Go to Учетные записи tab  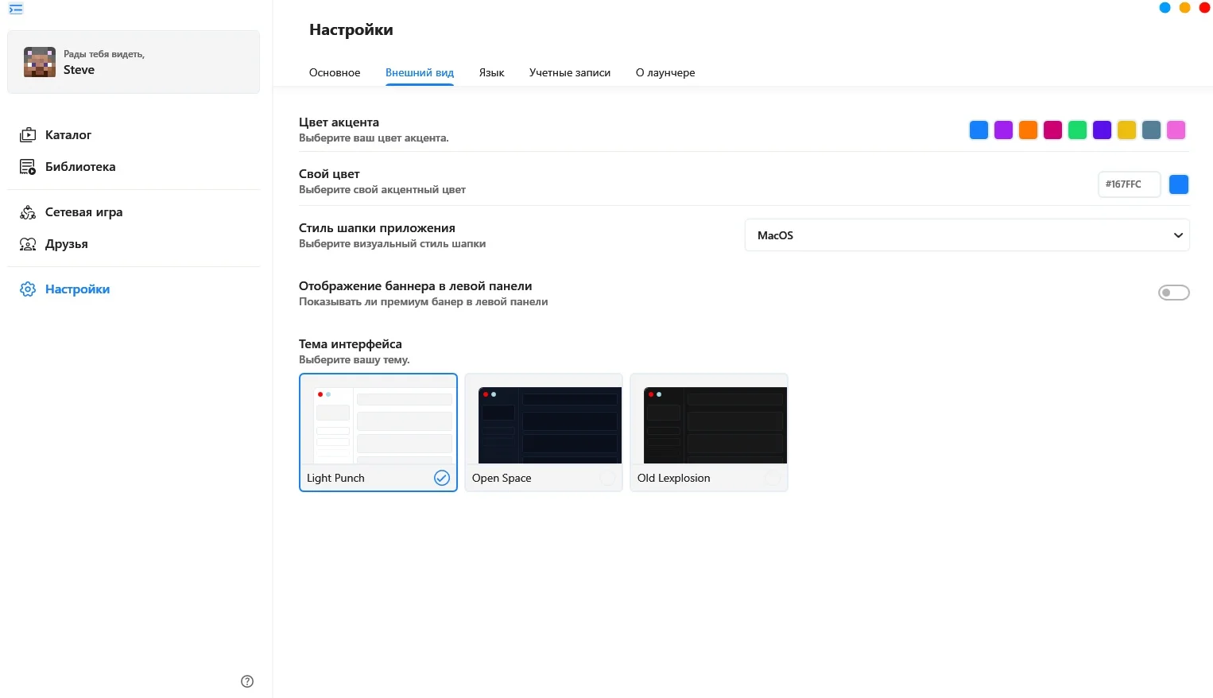[570, 72]
